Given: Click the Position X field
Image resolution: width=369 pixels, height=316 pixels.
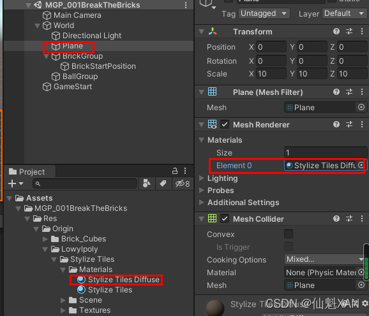Looking at the screenshot, I should pyautogui.click(x=271, y=47).
